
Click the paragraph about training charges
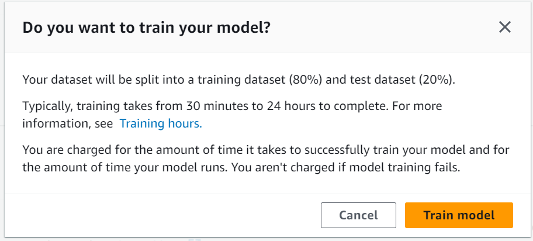[x=266, y=159]
